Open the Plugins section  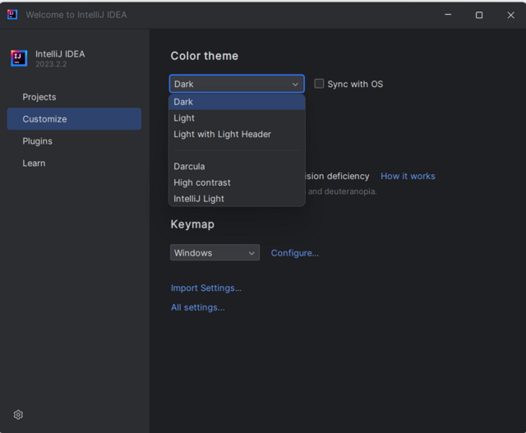pyautogui.click(x=38, y=141)
